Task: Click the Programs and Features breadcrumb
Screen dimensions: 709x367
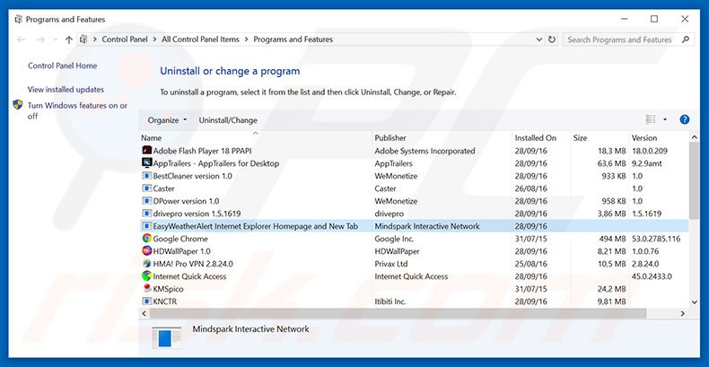Action: 293,39
